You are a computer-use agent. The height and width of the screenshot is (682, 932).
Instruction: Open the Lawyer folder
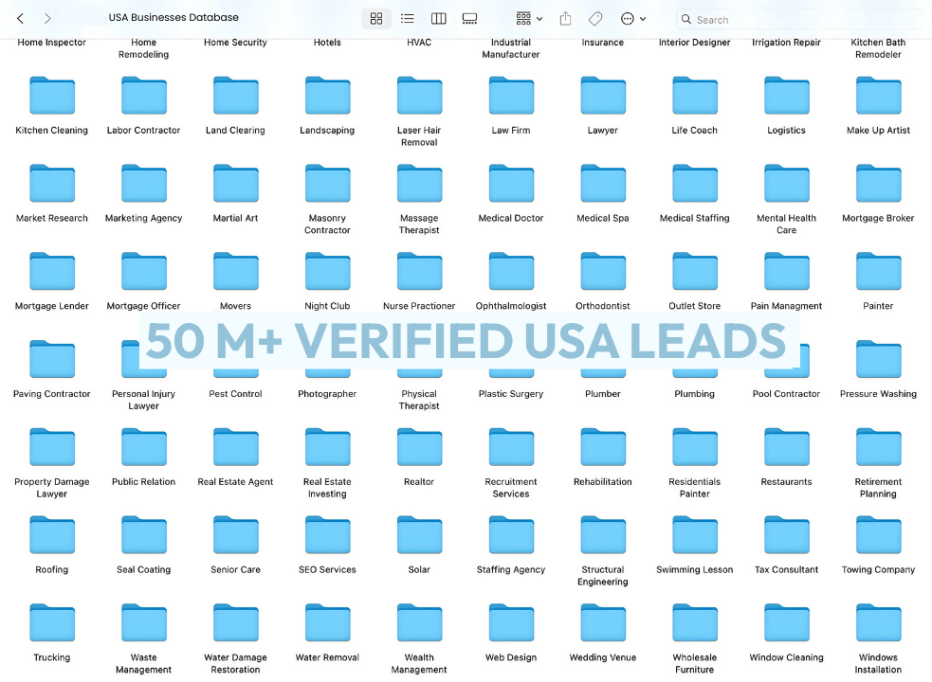602,95
